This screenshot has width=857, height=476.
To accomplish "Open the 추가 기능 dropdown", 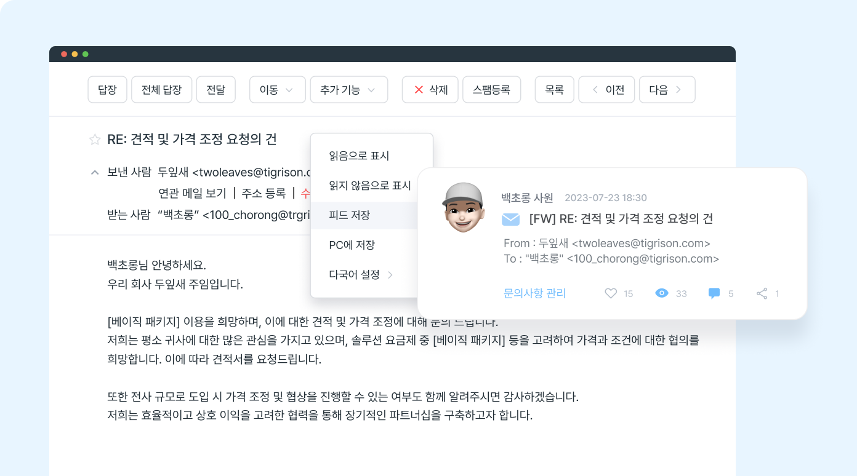I will pyautogui.click(x=348, y=89).
